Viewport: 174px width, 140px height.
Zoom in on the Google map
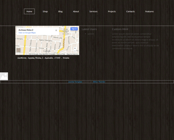point(75,48)
